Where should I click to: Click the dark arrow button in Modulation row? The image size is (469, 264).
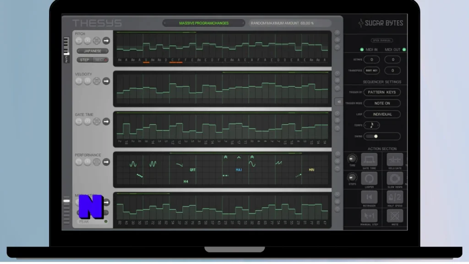(x=106, y=202)
